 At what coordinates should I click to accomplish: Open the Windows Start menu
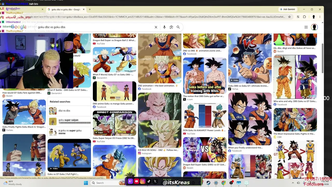(x=86, y=183)
